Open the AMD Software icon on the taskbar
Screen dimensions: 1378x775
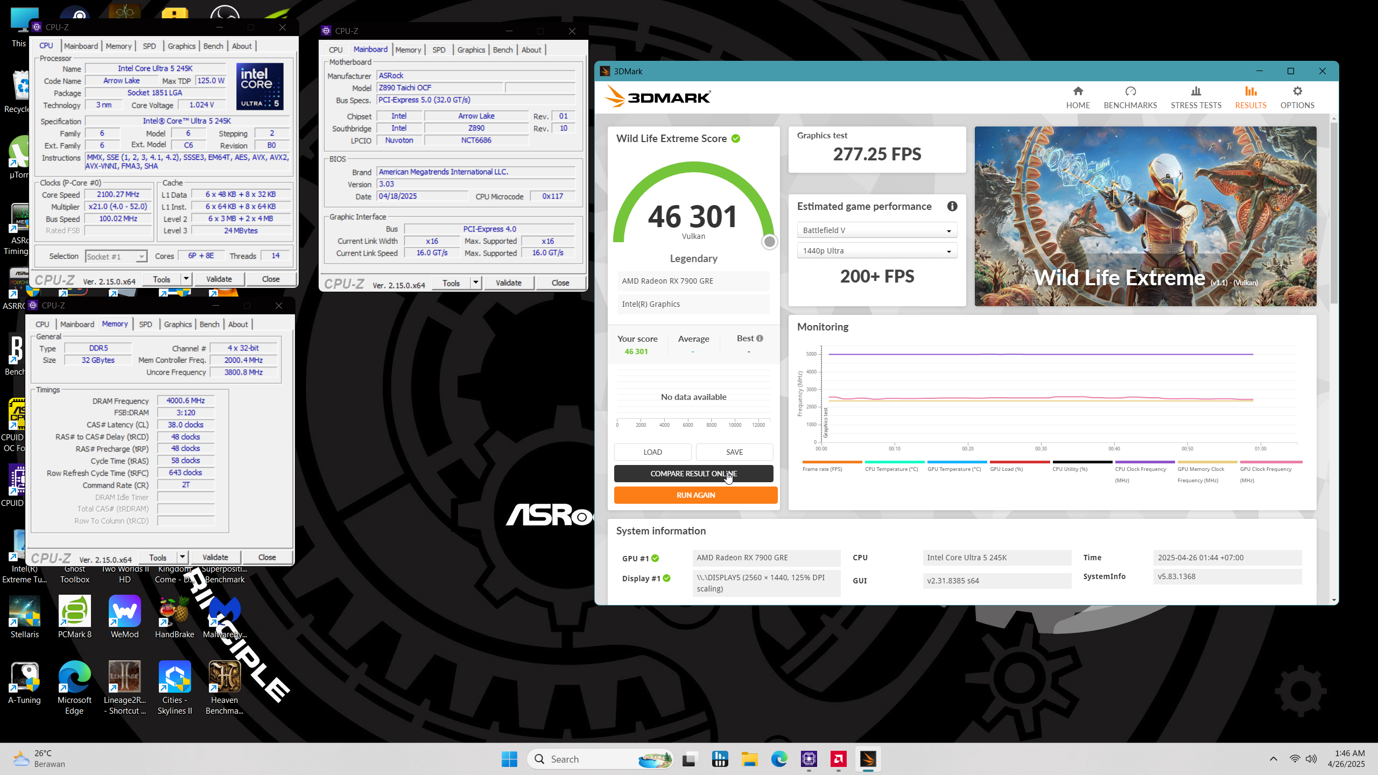(838, 759)
